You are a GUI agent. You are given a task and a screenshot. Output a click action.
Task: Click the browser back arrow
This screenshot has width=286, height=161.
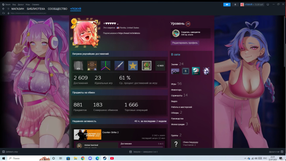(3, 8)
